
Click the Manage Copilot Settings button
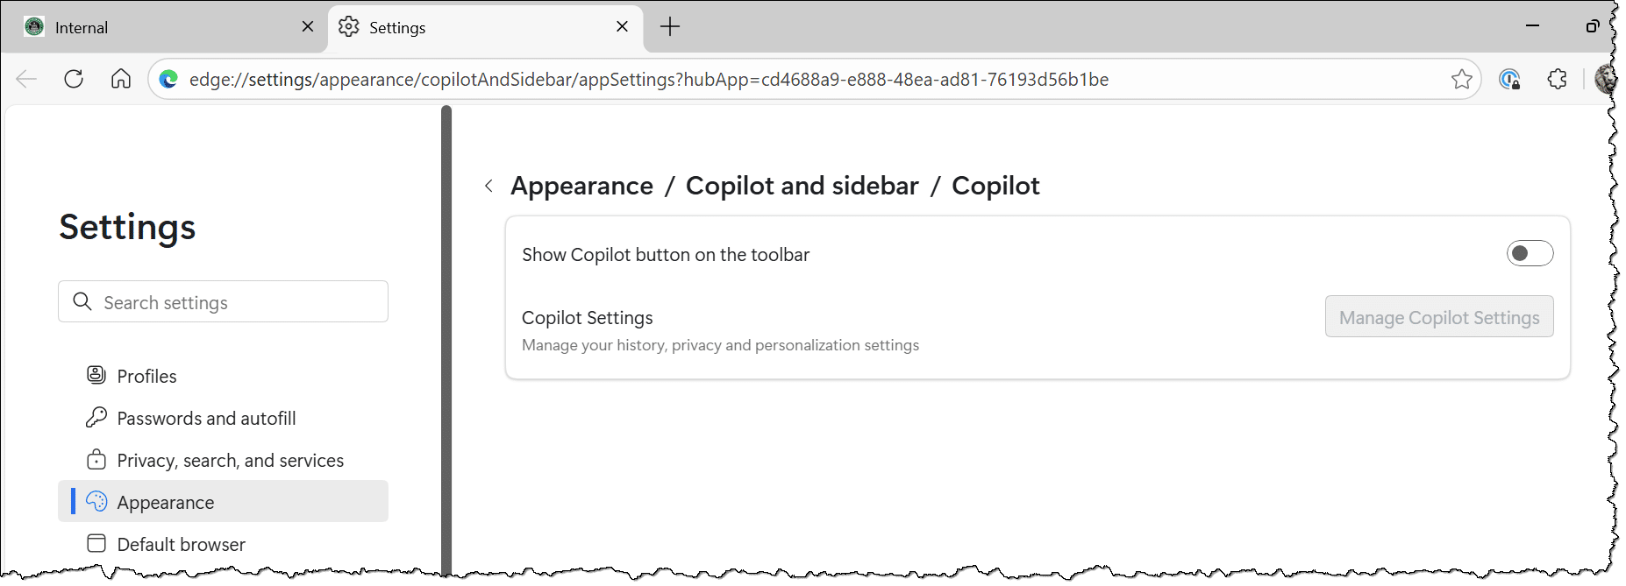(x=1438, y=317)
